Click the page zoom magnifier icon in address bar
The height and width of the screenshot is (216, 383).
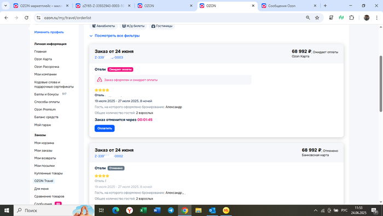coord(307,17)
